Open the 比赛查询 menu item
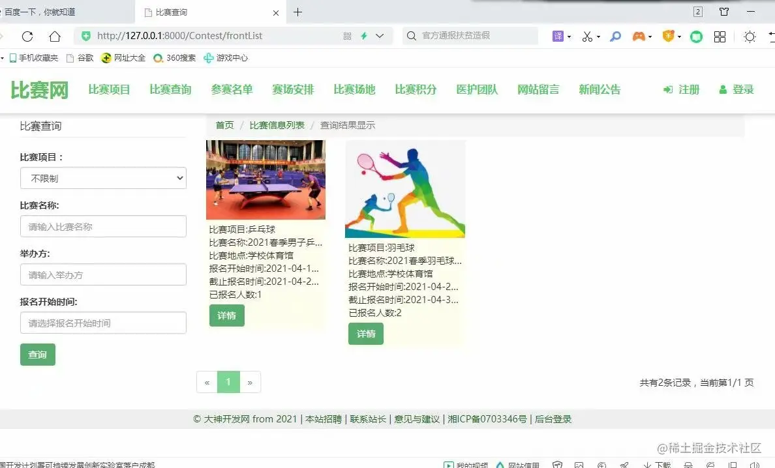Viewport: 775px width, 468px height. click(x=170, y=89)
